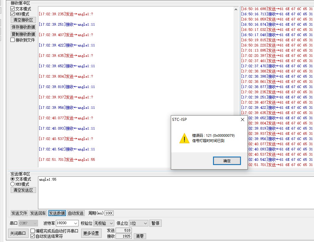Select 文本模式 radio in send buffer
Viewport: 314px width, 242px height.
tap(13, 179)
